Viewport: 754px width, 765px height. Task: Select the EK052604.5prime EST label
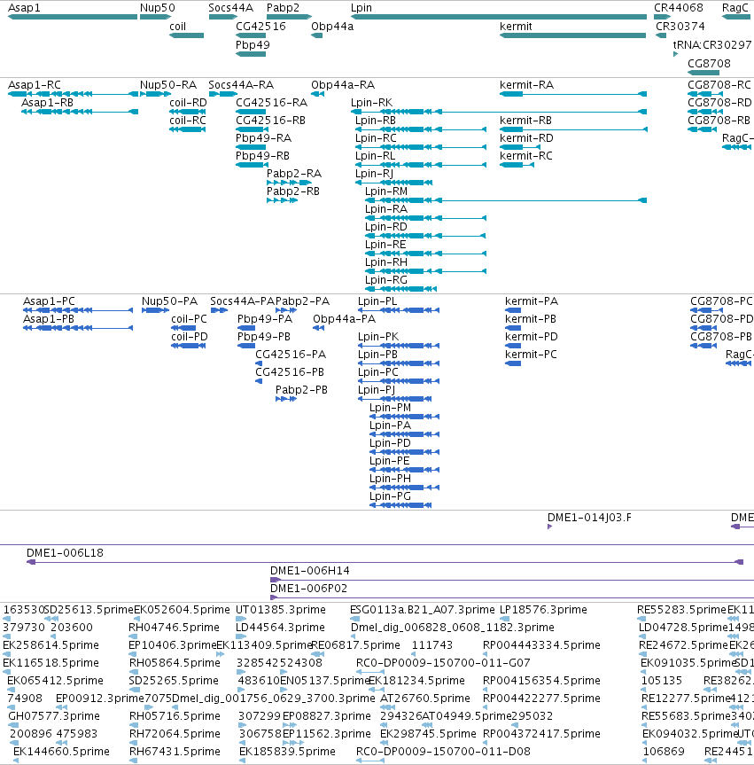[182, 610]
